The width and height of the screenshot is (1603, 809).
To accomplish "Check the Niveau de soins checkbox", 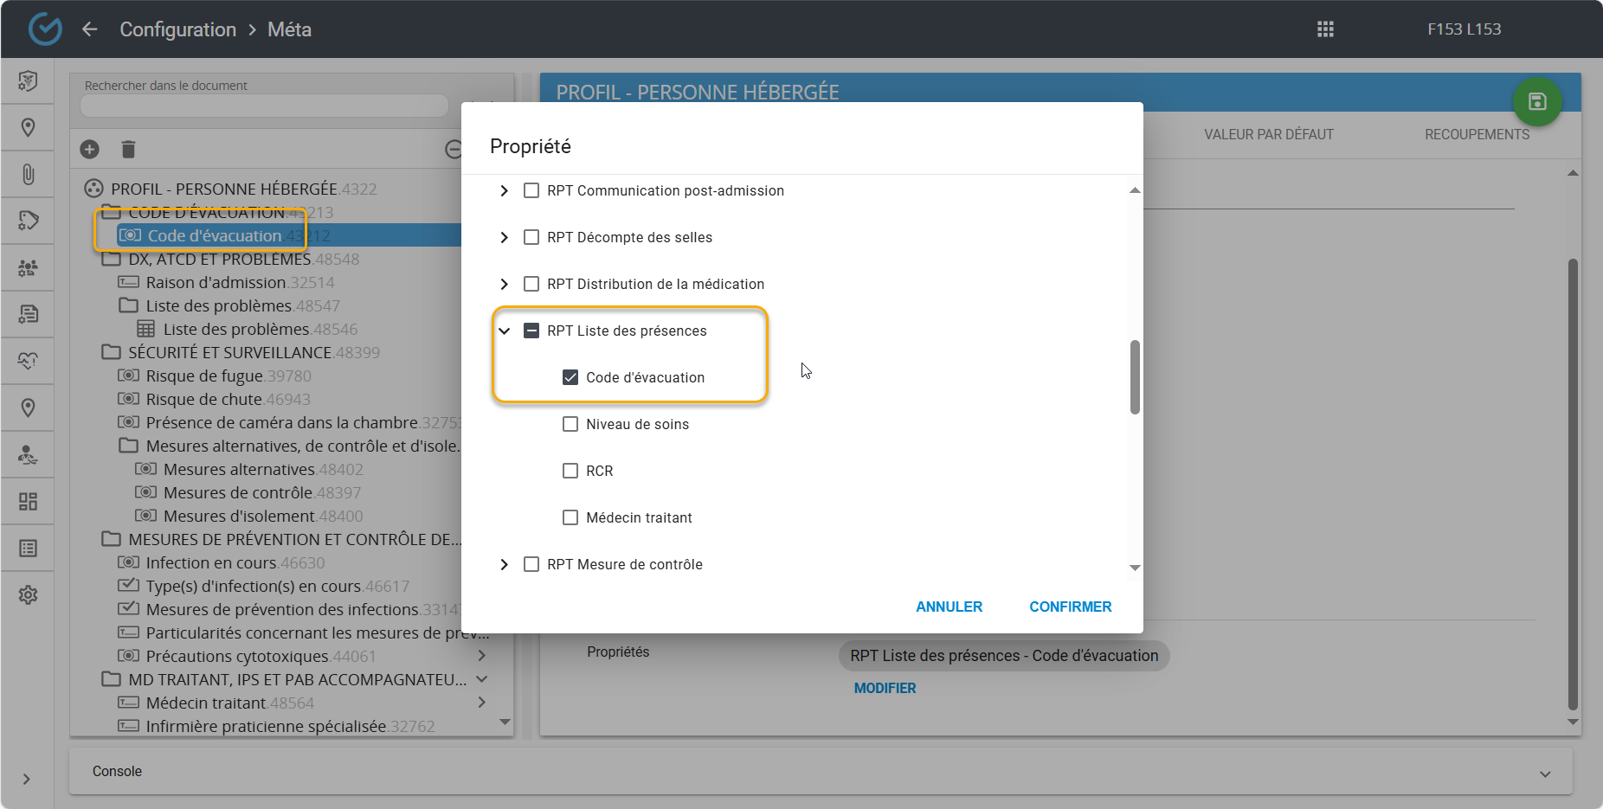I will click(x=570, y=424).
